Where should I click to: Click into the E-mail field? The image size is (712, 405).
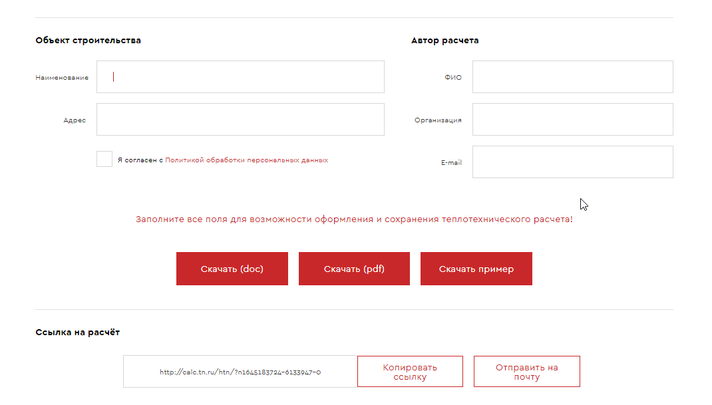572,162
